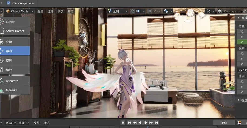Activate the 缩放 scale tool
Screen dimensions: 247x128
point(15,70)
